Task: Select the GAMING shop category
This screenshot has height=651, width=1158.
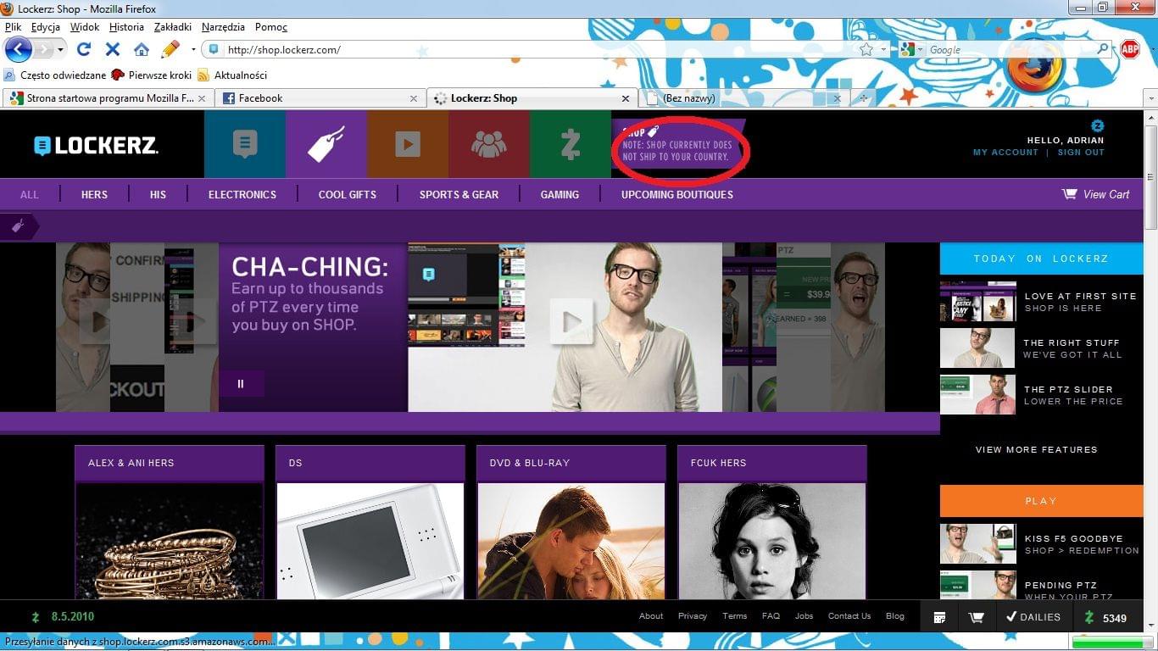Action: pos(560,195)
